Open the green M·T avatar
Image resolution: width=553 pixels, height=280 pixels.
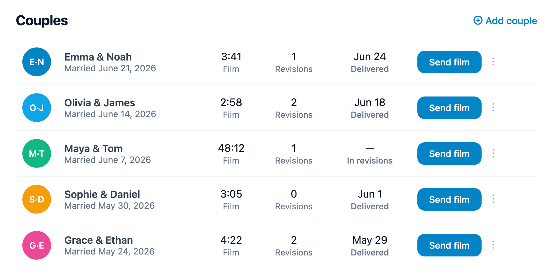coord(37,153)
